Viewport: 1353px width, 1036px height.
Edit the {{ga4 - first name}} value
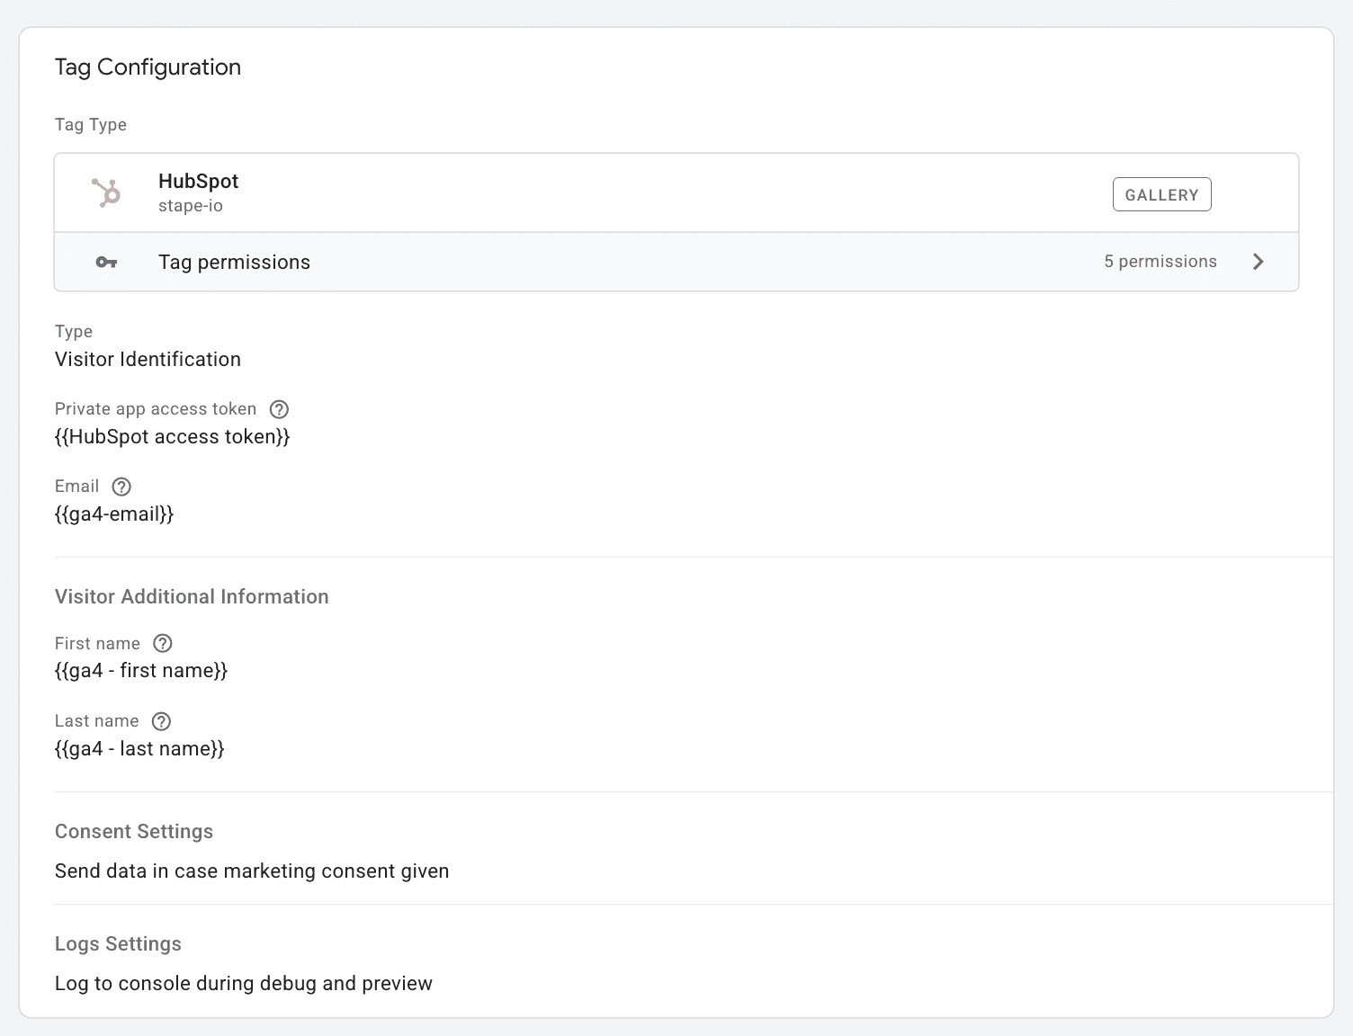[x=141, y=671]
